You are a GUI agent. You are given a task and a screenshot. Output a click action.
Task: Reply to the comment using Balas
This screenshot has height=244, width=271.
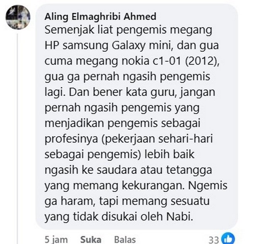coord(125,240)
